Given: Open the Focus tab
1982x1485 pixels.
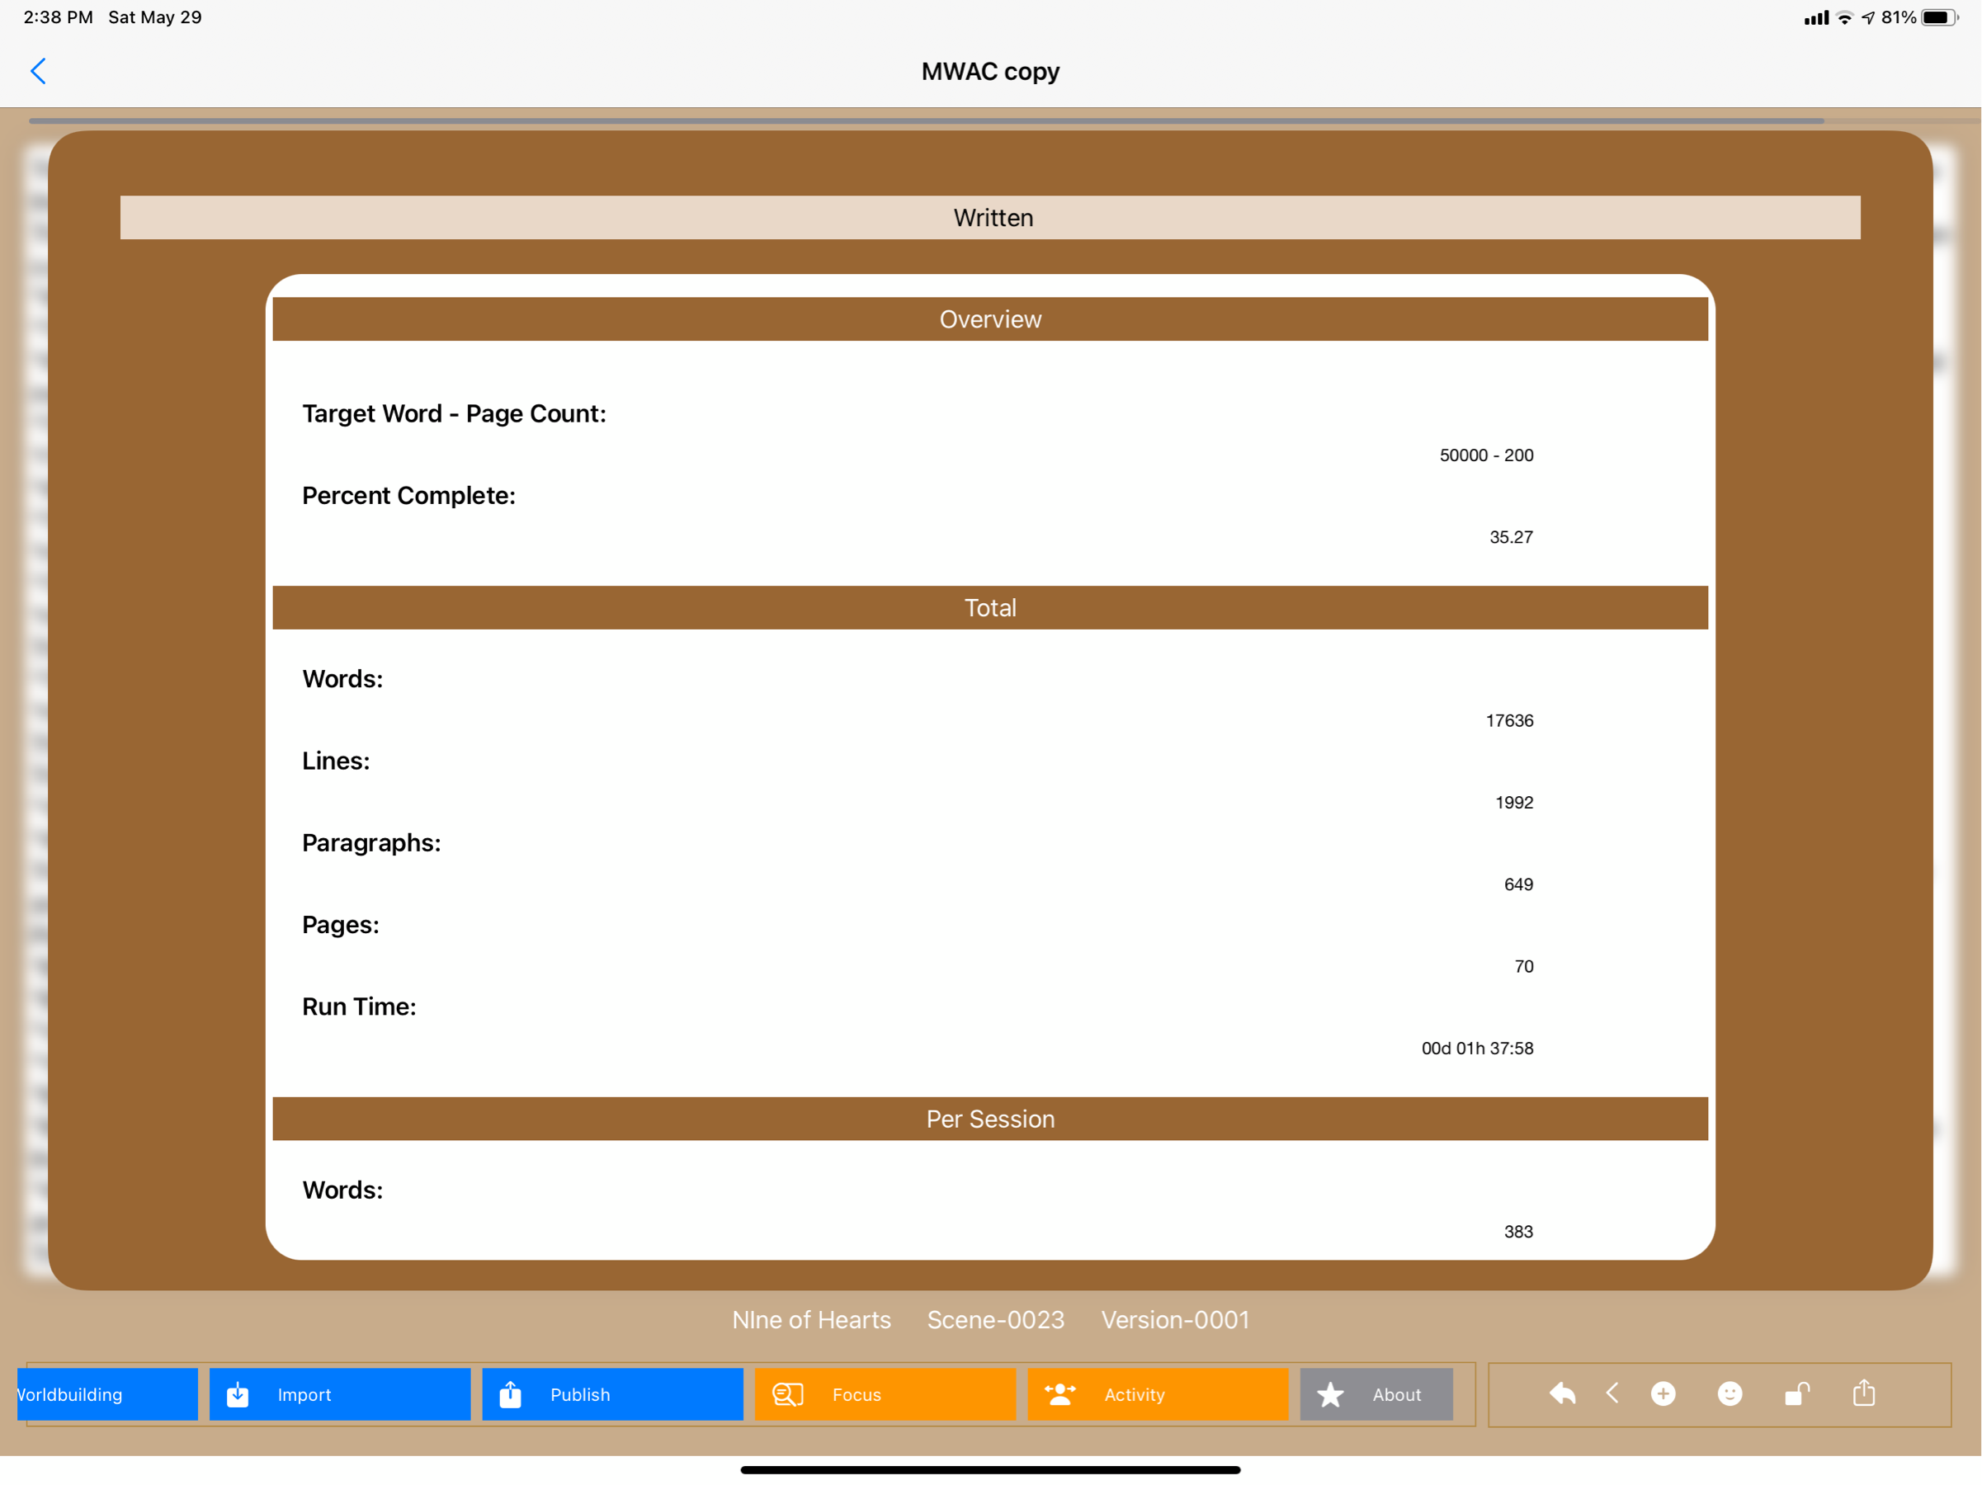Looking at the screenshot, I should [885, 1393].
